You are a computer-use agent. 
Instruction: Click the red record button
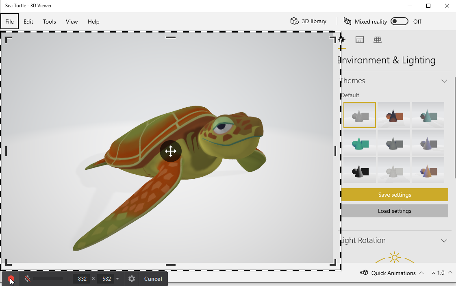pos(11,279)
